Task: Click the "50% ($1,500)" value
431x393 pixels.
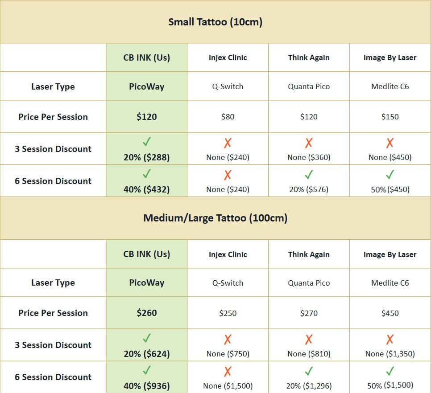Action: click(x=390, y=386)
